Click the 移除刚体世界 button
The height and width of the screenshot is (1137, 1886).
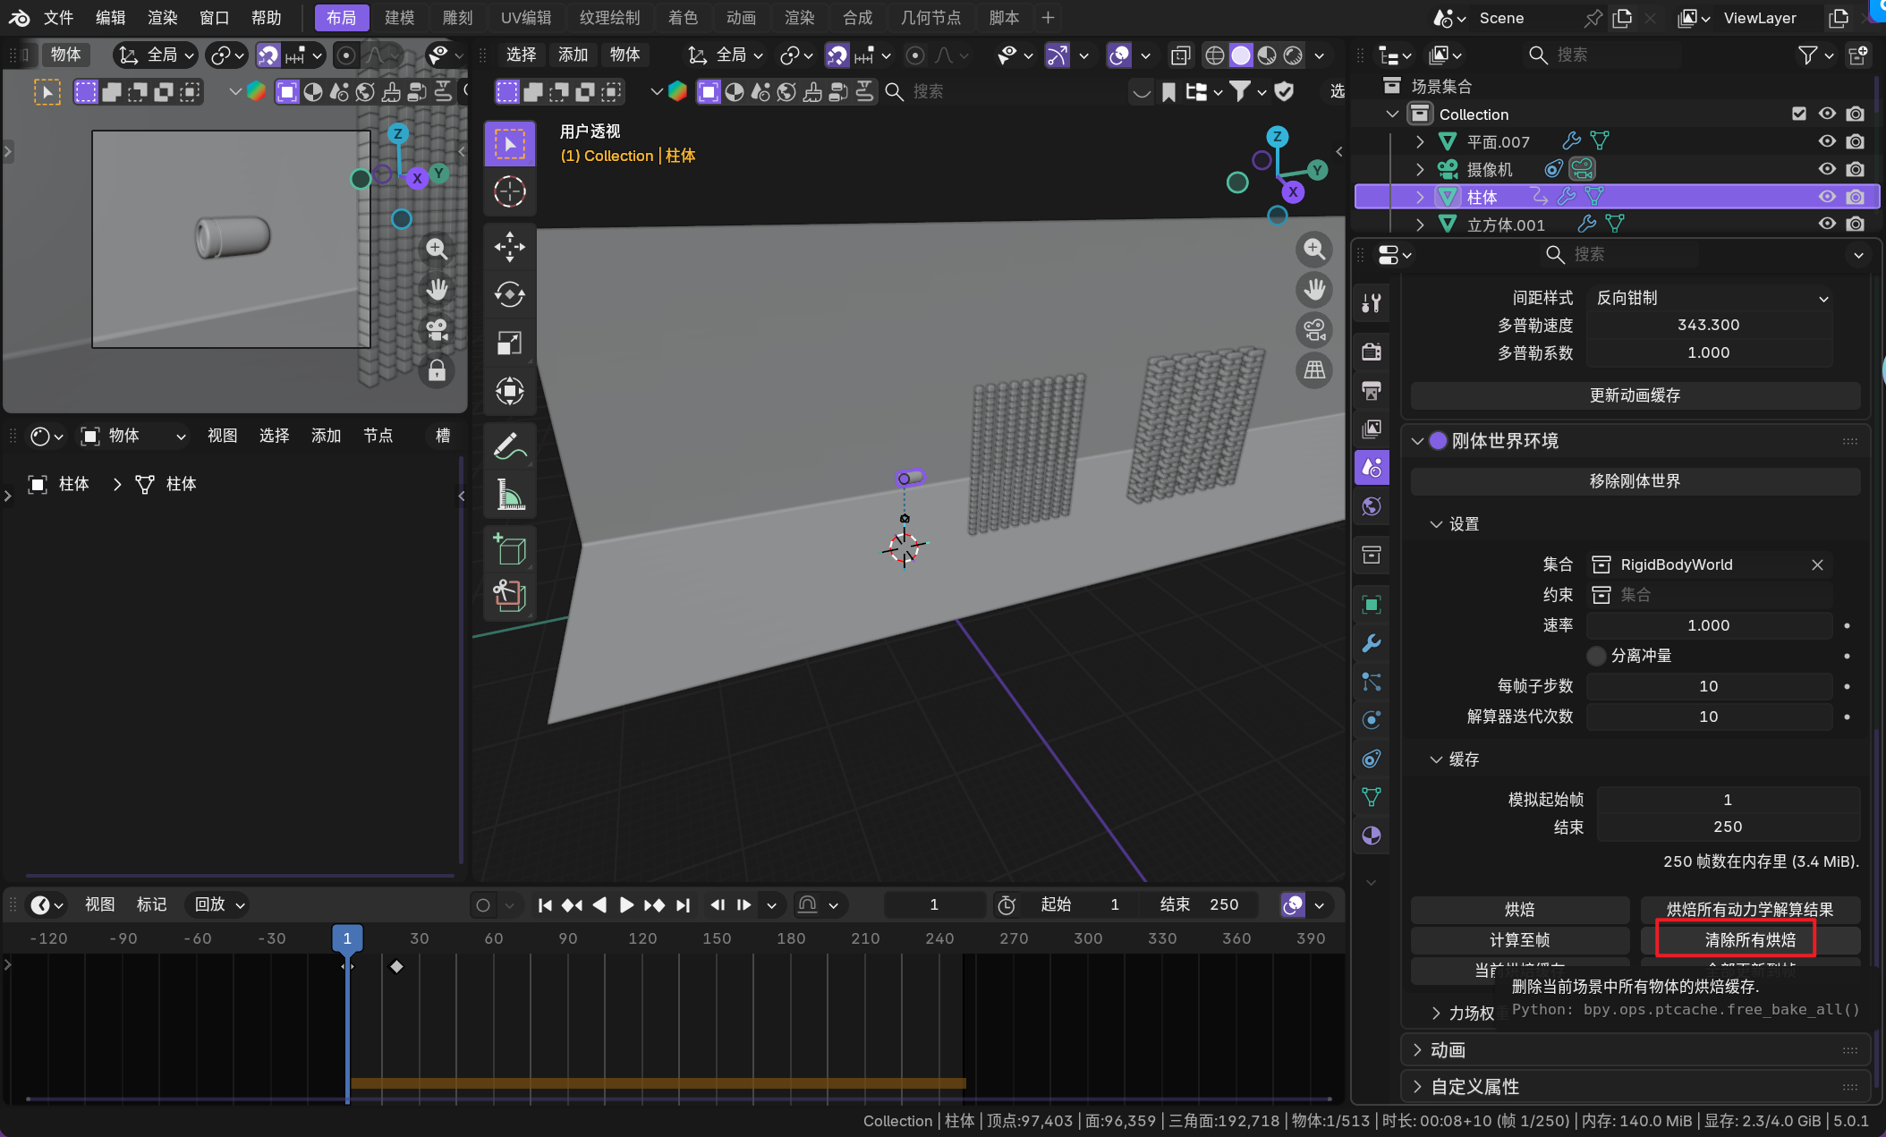(1634, 481)
